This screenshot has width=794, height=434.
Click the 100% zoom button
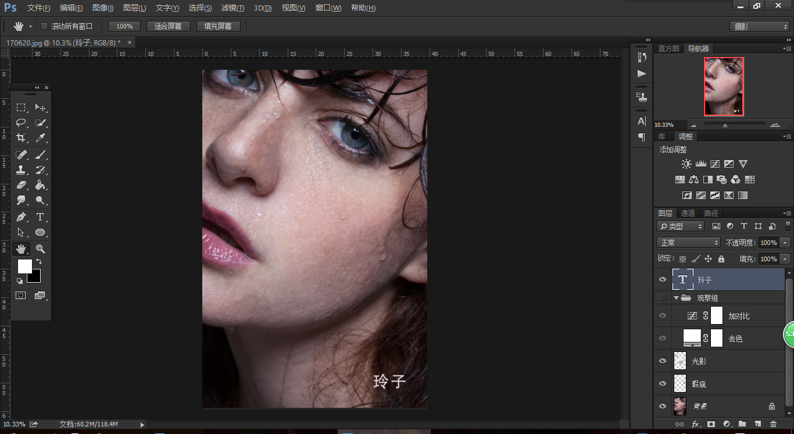pyautogui.click(x=124, y=26)
